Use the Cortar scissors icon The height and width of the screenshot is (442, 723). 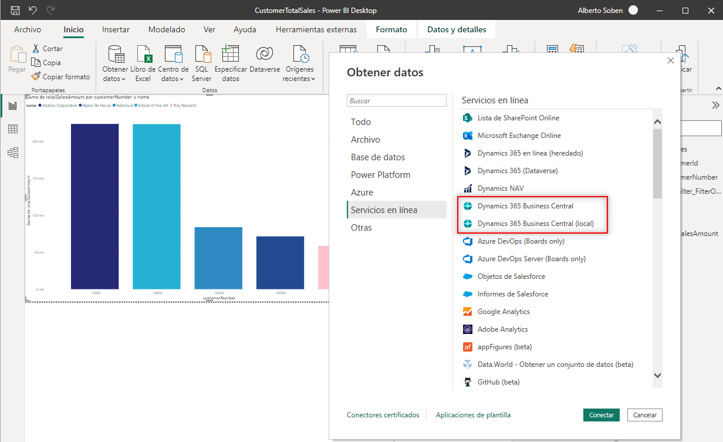pos(37,48)
